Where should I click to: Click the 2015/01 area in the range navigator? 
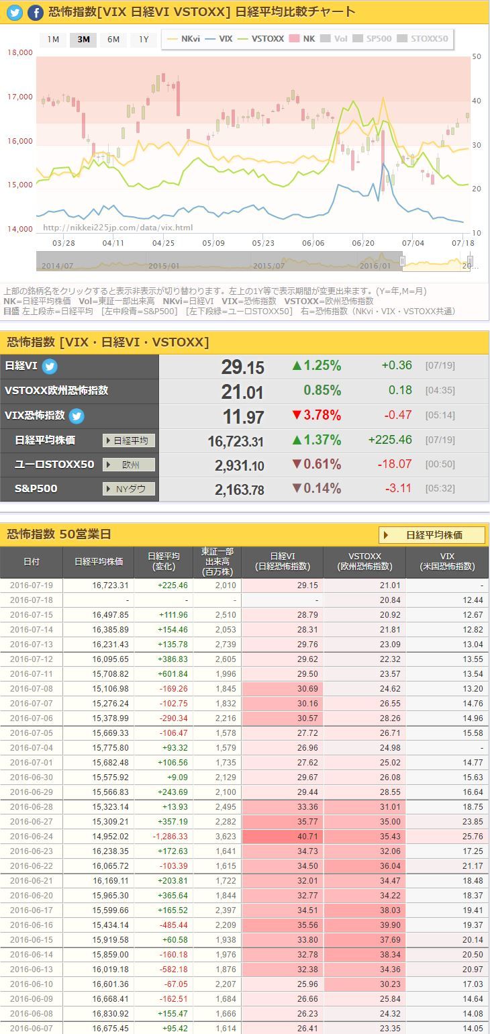tap(162, 266)
